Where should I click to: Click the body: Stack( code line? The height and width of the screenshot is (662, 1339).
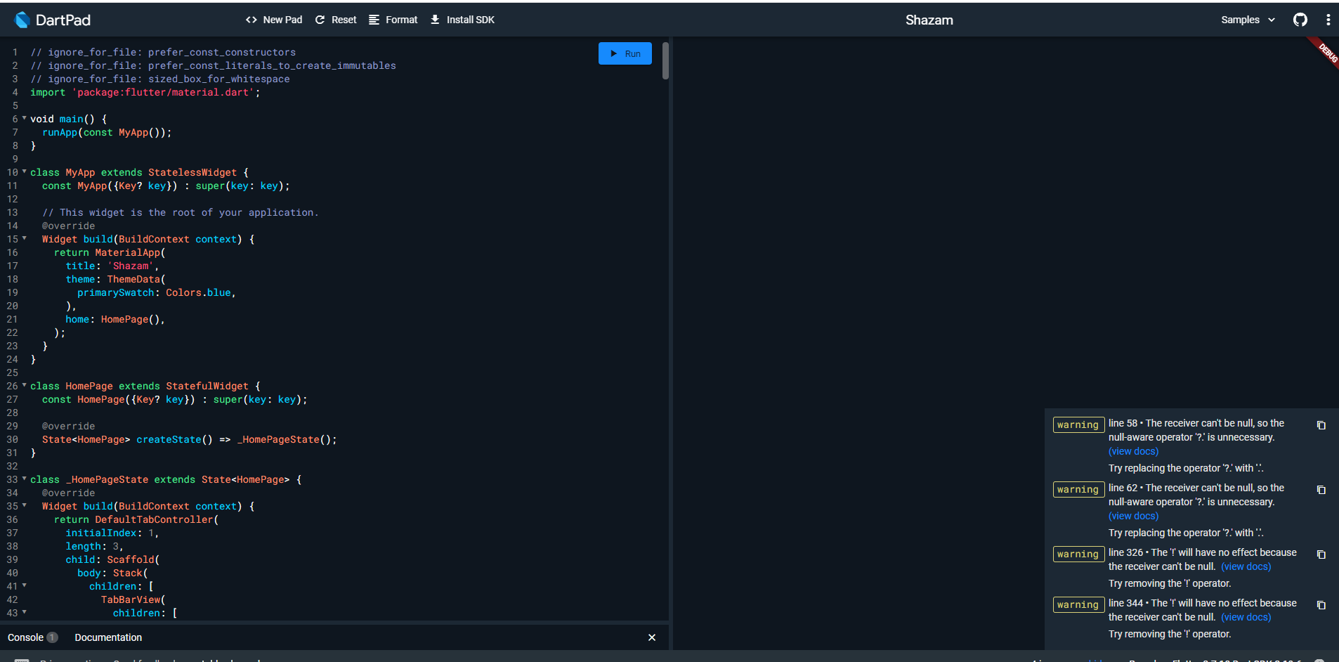[x=112, y=573]
